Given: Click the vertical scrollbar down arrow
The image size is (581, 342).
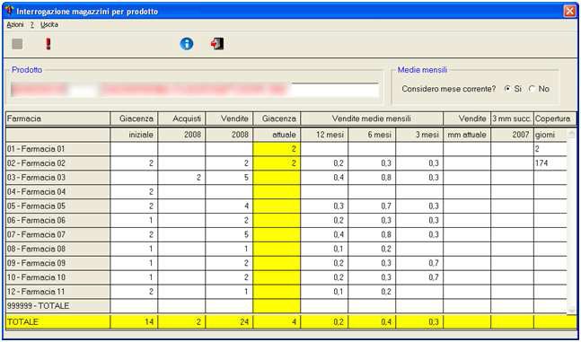Looking at the screenshot, I should point(572,310).
